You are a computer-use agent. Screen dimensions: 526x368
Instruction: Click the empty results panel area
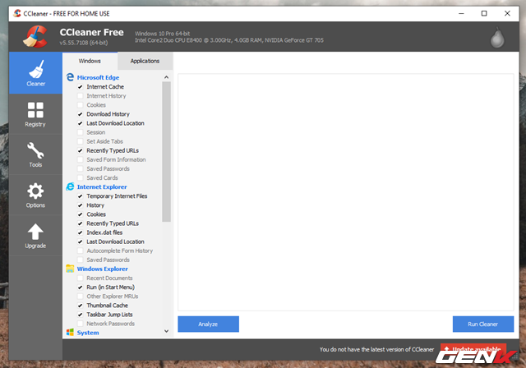(346, 192)
